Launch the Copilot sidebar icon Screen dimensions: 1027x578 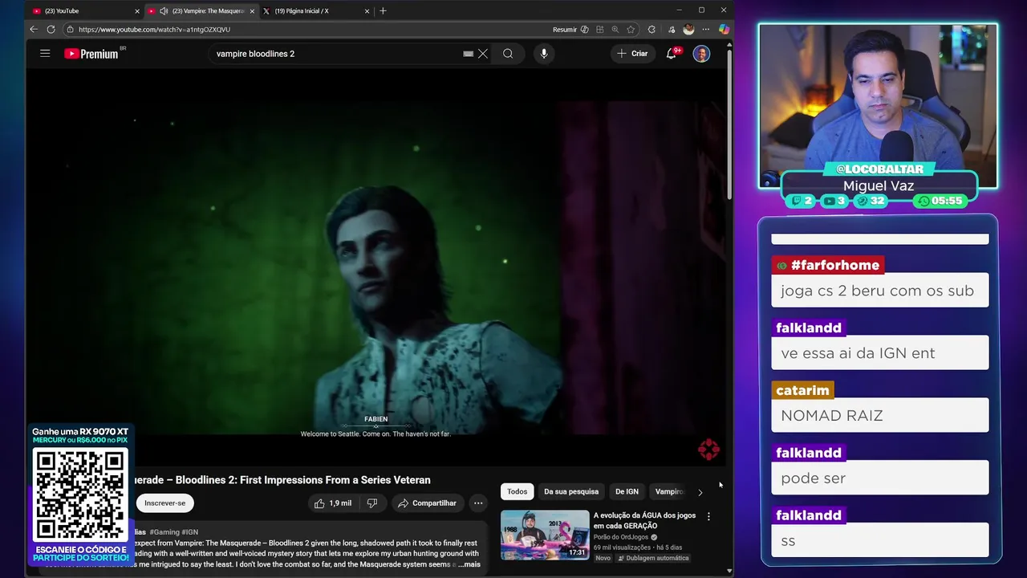(724, 30)
